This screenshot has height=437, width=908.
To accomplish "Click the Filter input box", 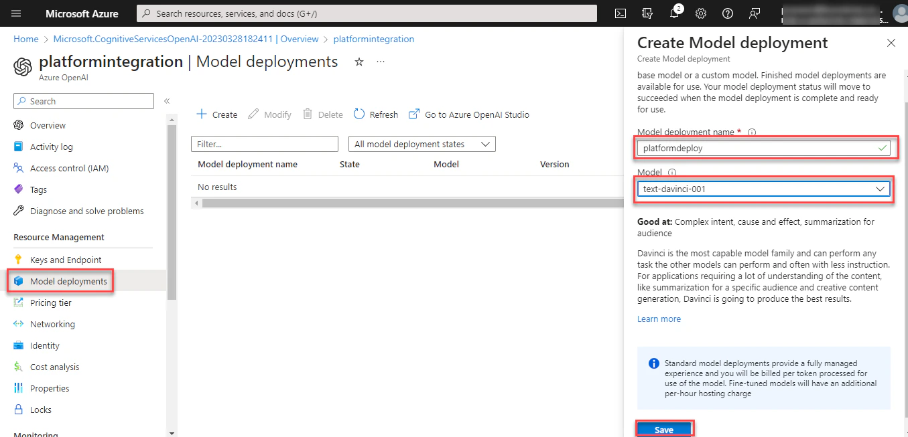I will tap(265, 144).
